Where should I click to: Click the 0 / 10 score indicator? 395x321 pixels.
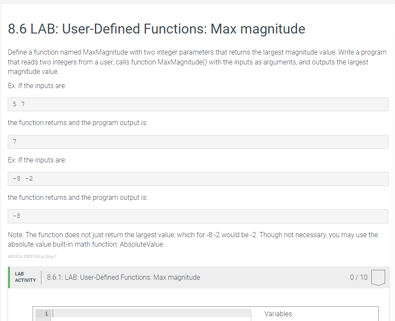coord(359,277)
